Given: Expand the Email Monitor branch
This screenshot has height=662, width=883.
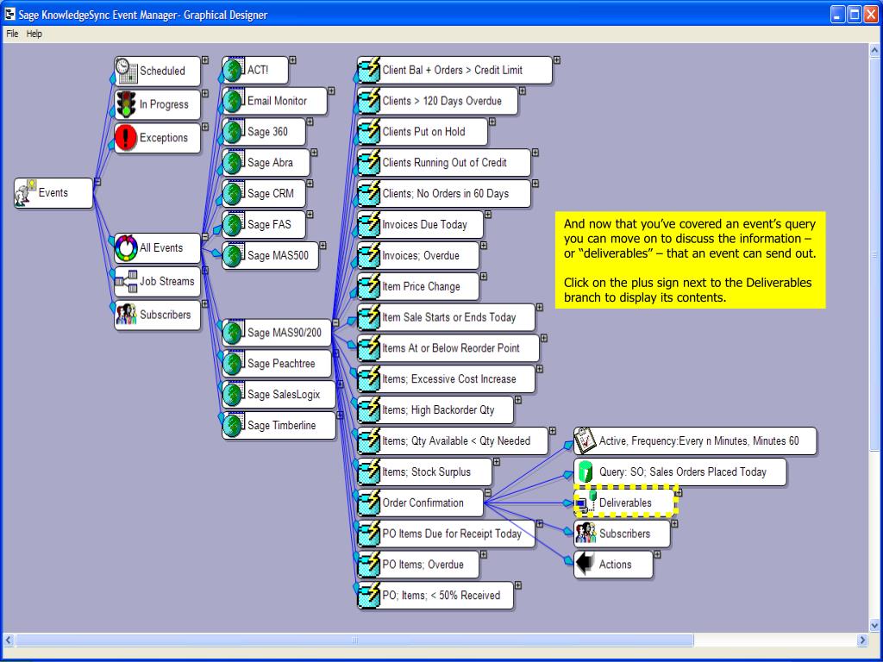Looking at the screenshot, I should tap(331, 91).
